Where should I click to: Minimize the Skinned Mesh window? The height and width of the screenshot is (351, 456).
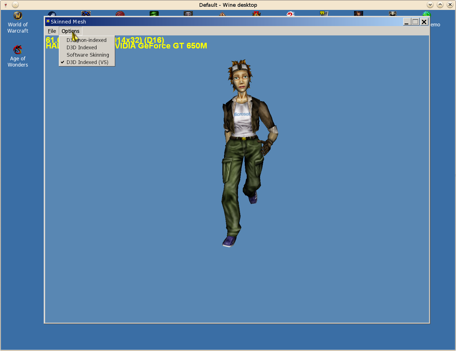point(407,22)
